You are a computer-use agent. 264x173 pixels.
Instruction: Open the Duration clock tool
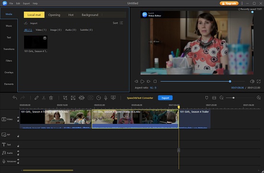pyautogui.click(x=98, y=98)
